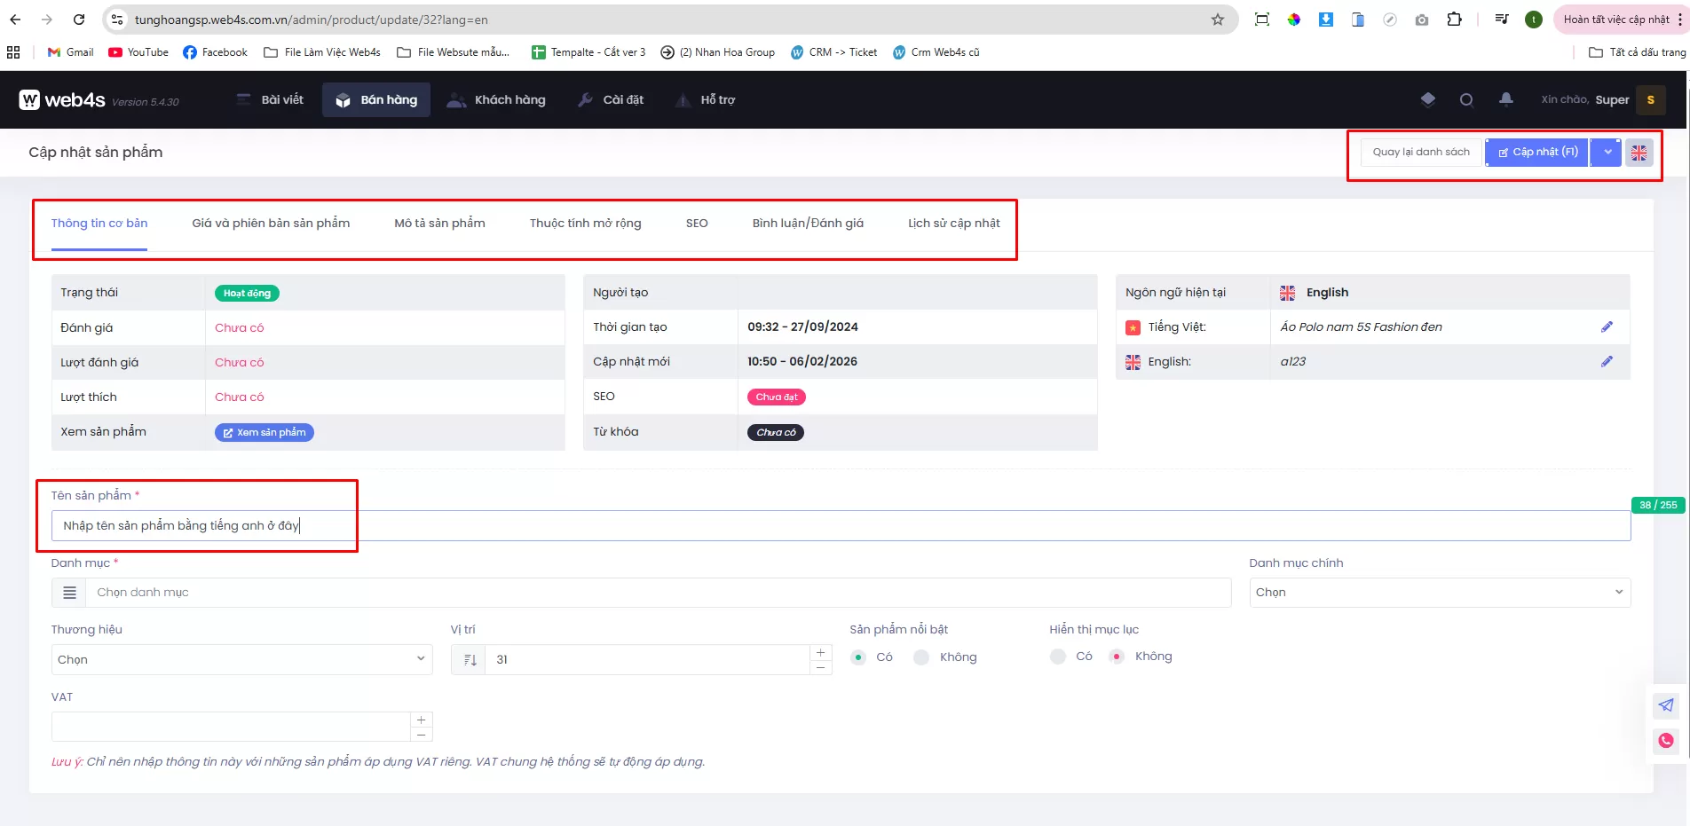Image resolution: width=1690 pixels, height=826 pixels.
Task: Click the paper plane send icon
Action: pyautogui.click(x=1665, y=705)
